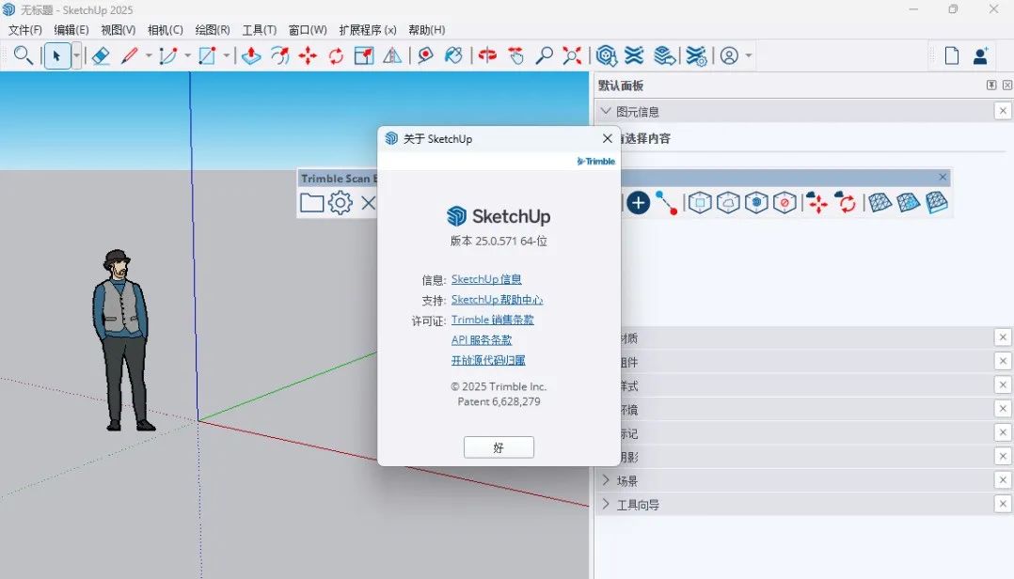
Task: Choose the red pencil Line tool
Action: (130, 55)
